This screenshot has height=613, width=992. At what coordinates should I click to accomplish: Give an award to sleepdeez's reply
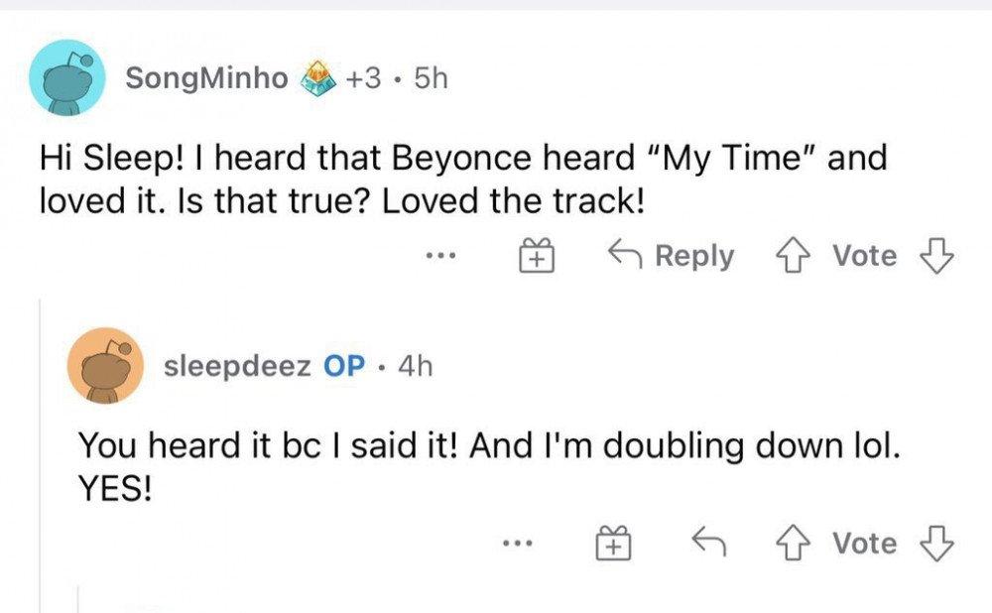click(x=613, y=544)
